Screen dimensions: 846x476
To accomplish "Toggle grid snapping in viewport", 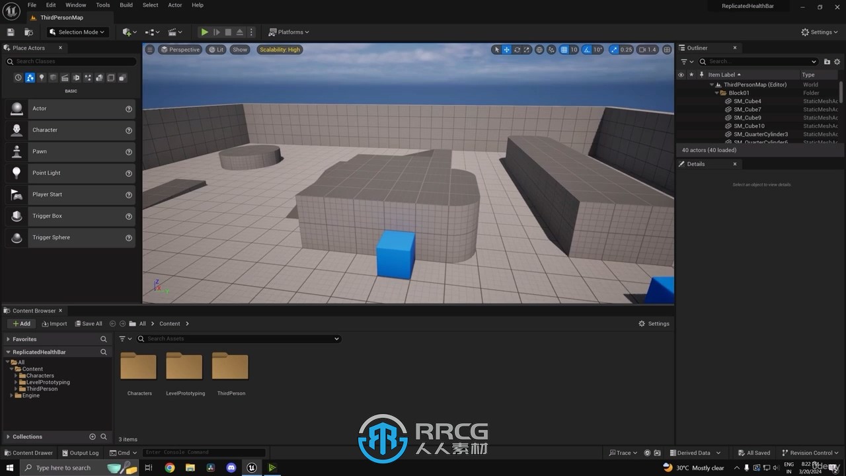I will click(564, 50).
